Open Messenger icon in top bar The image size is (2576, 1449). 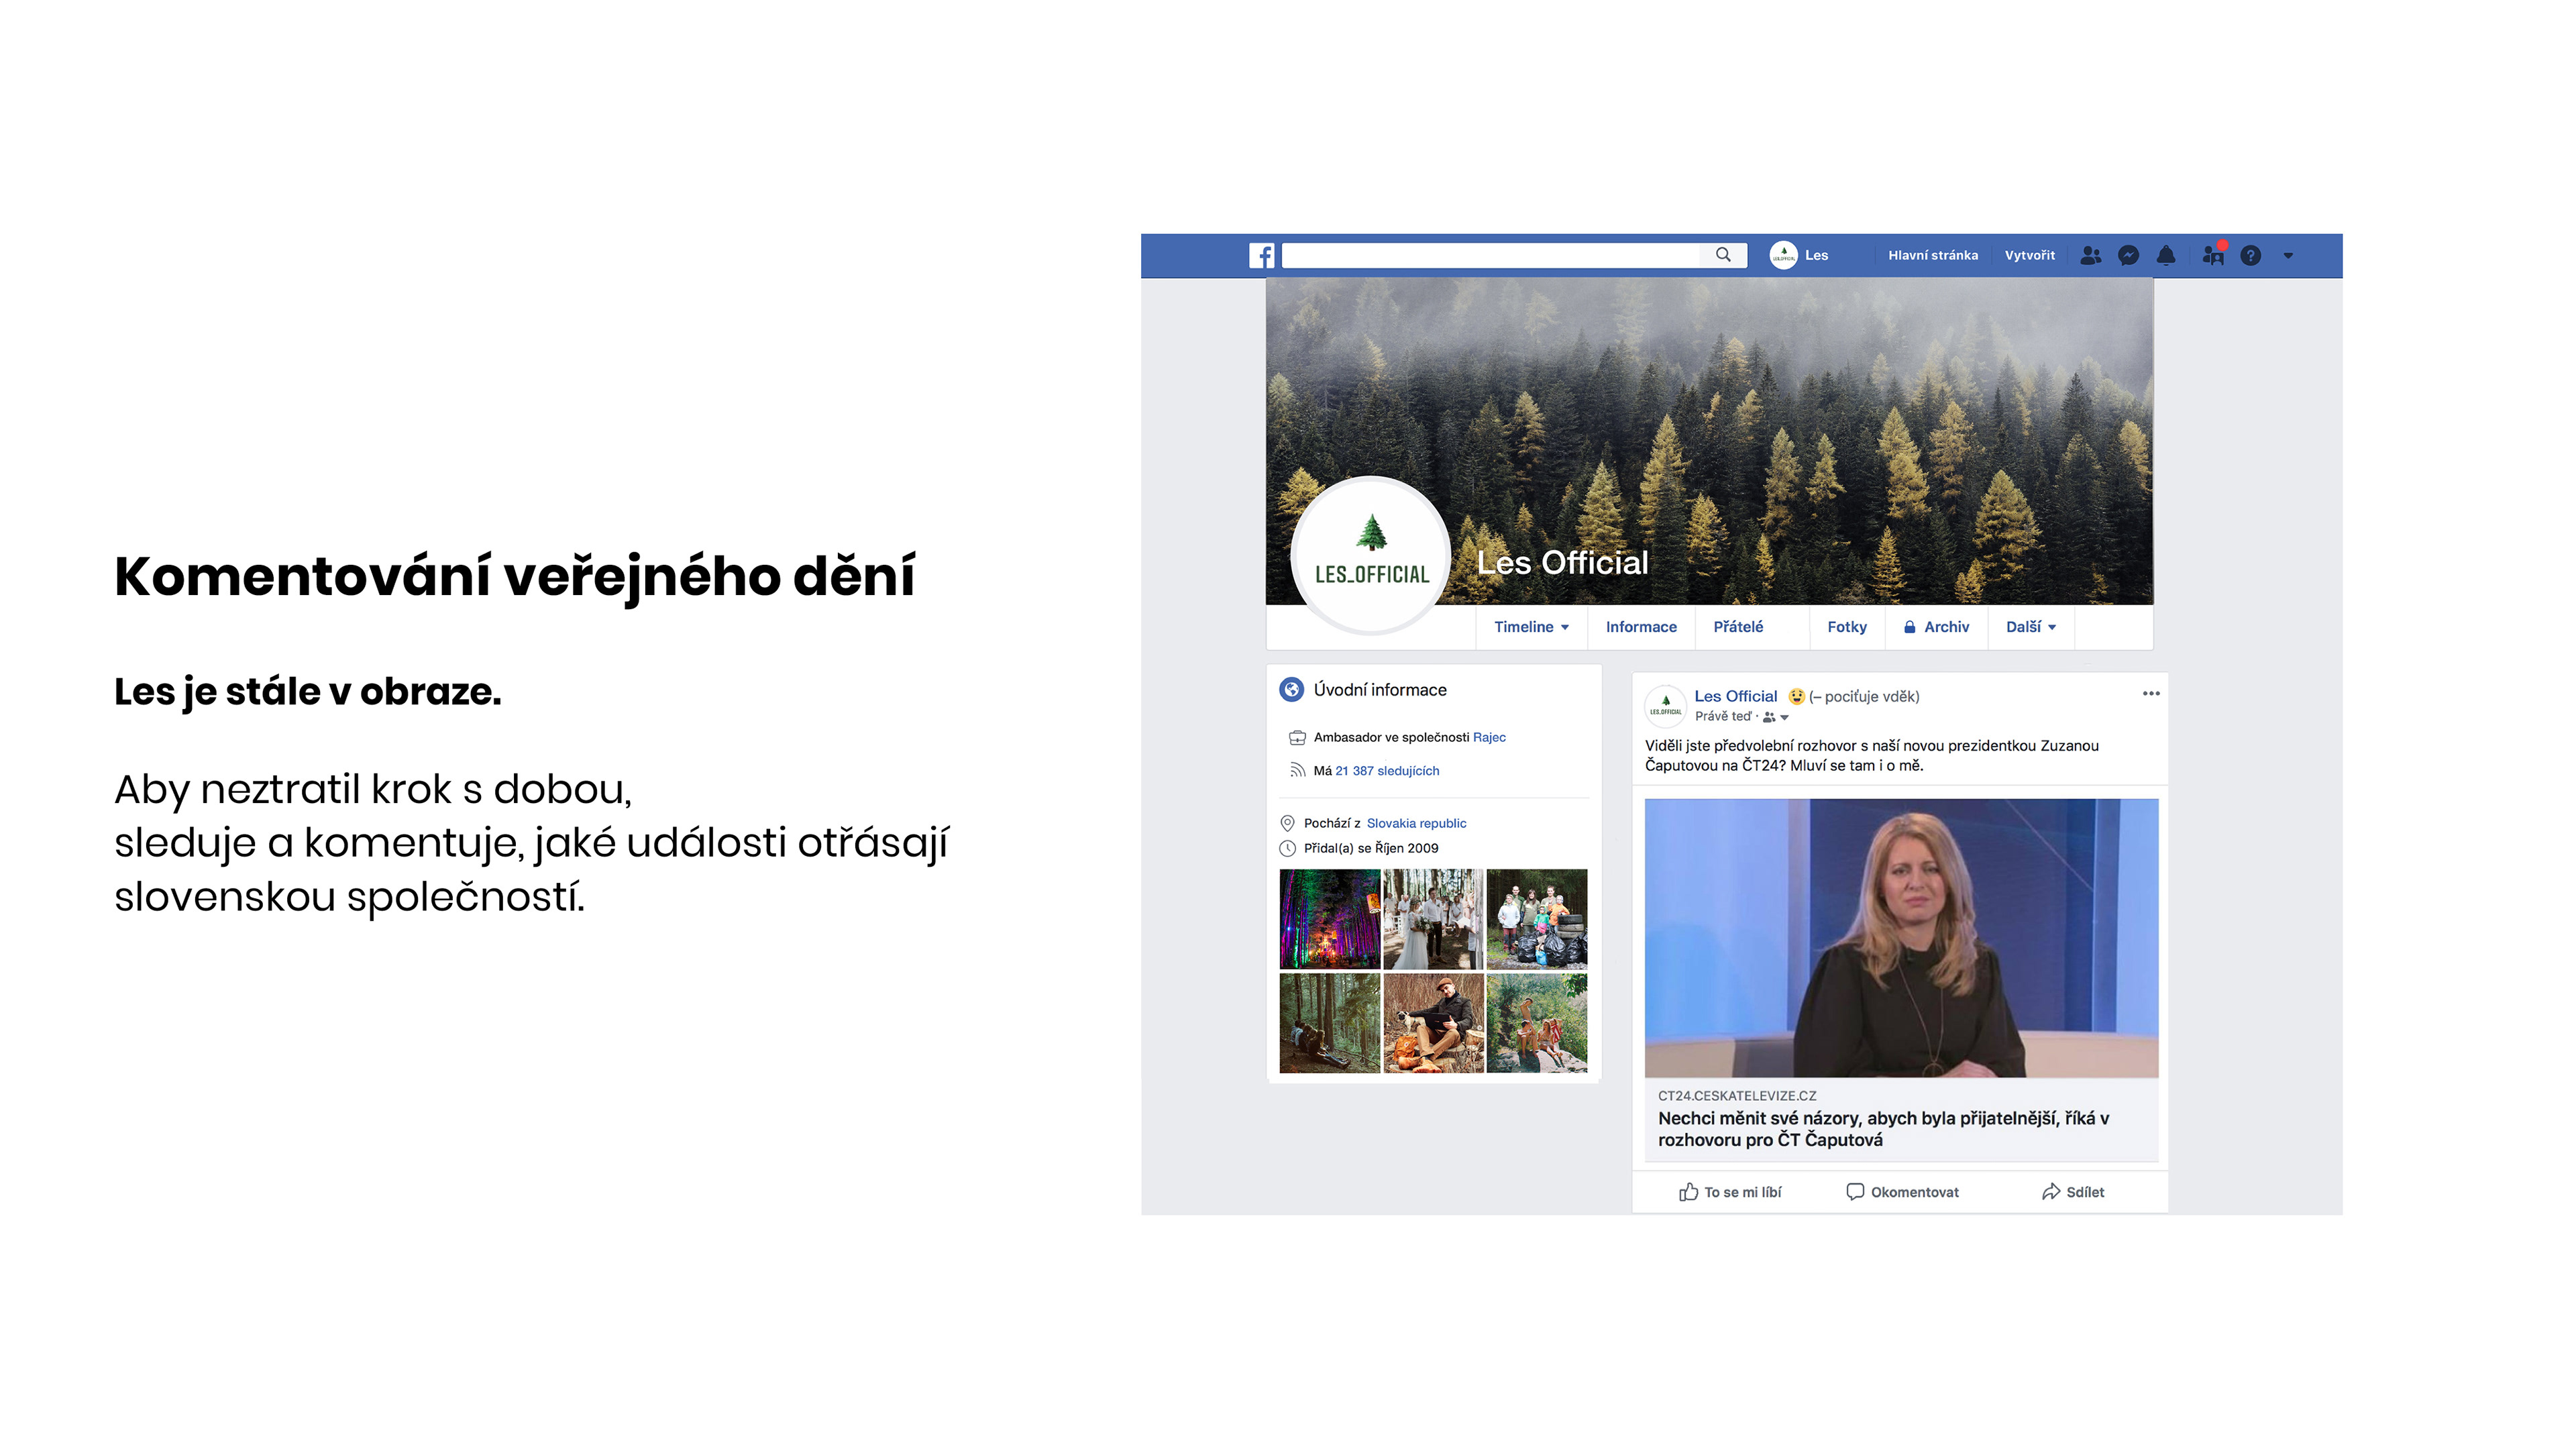pyautogui.click(x=2128, y=256)
